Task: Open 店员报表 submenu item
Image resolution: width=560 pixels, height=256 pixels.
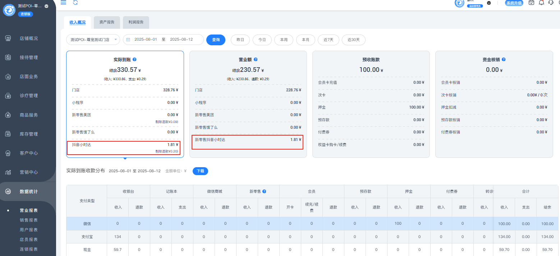Action: pyautogui.click(x=29, y=239)
